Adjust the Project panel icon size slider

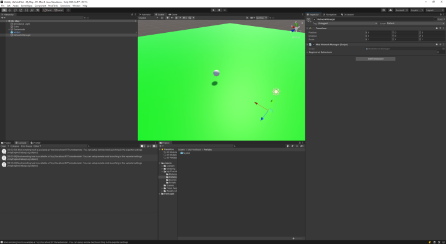tap(297, 238)
